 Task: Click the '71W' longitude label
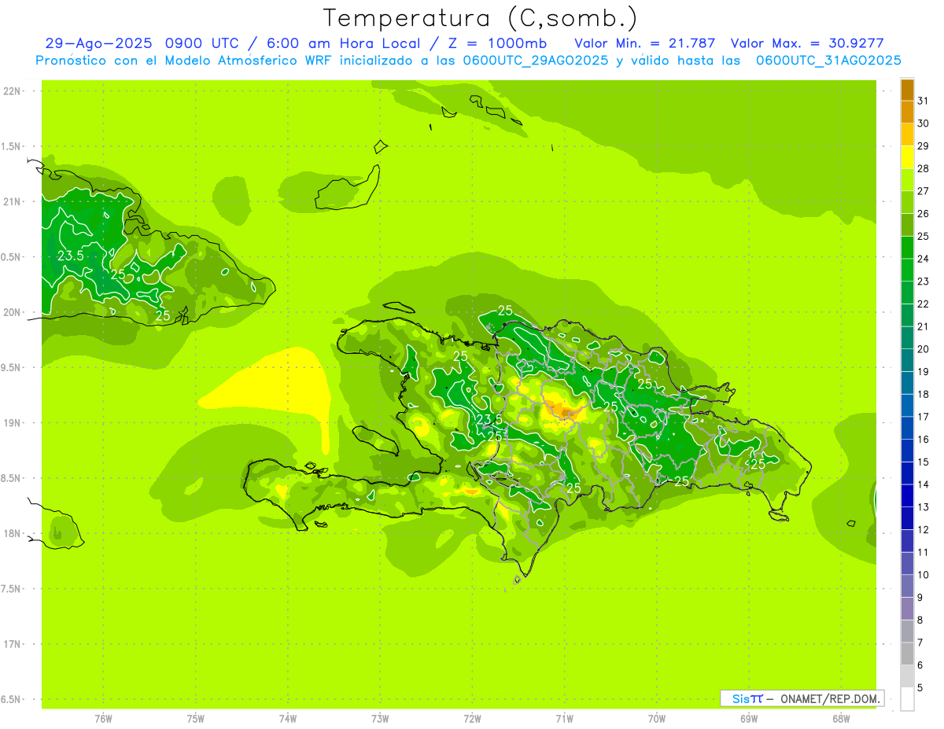pos(564,718)
